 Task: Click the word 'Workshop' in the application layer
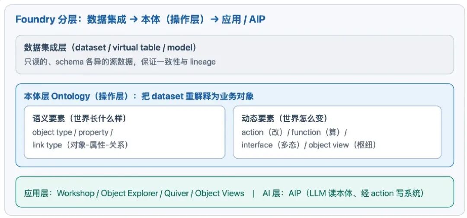pos(76,193)
